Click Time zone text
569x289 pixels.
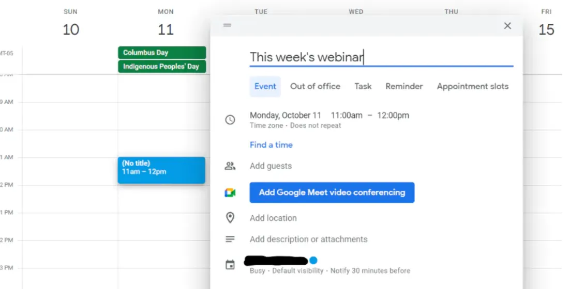point(266,126)
